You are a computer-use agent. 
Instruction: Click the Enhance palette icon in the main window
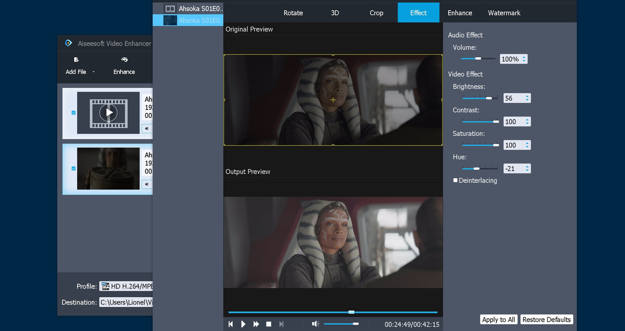click(x=124, y=60)
